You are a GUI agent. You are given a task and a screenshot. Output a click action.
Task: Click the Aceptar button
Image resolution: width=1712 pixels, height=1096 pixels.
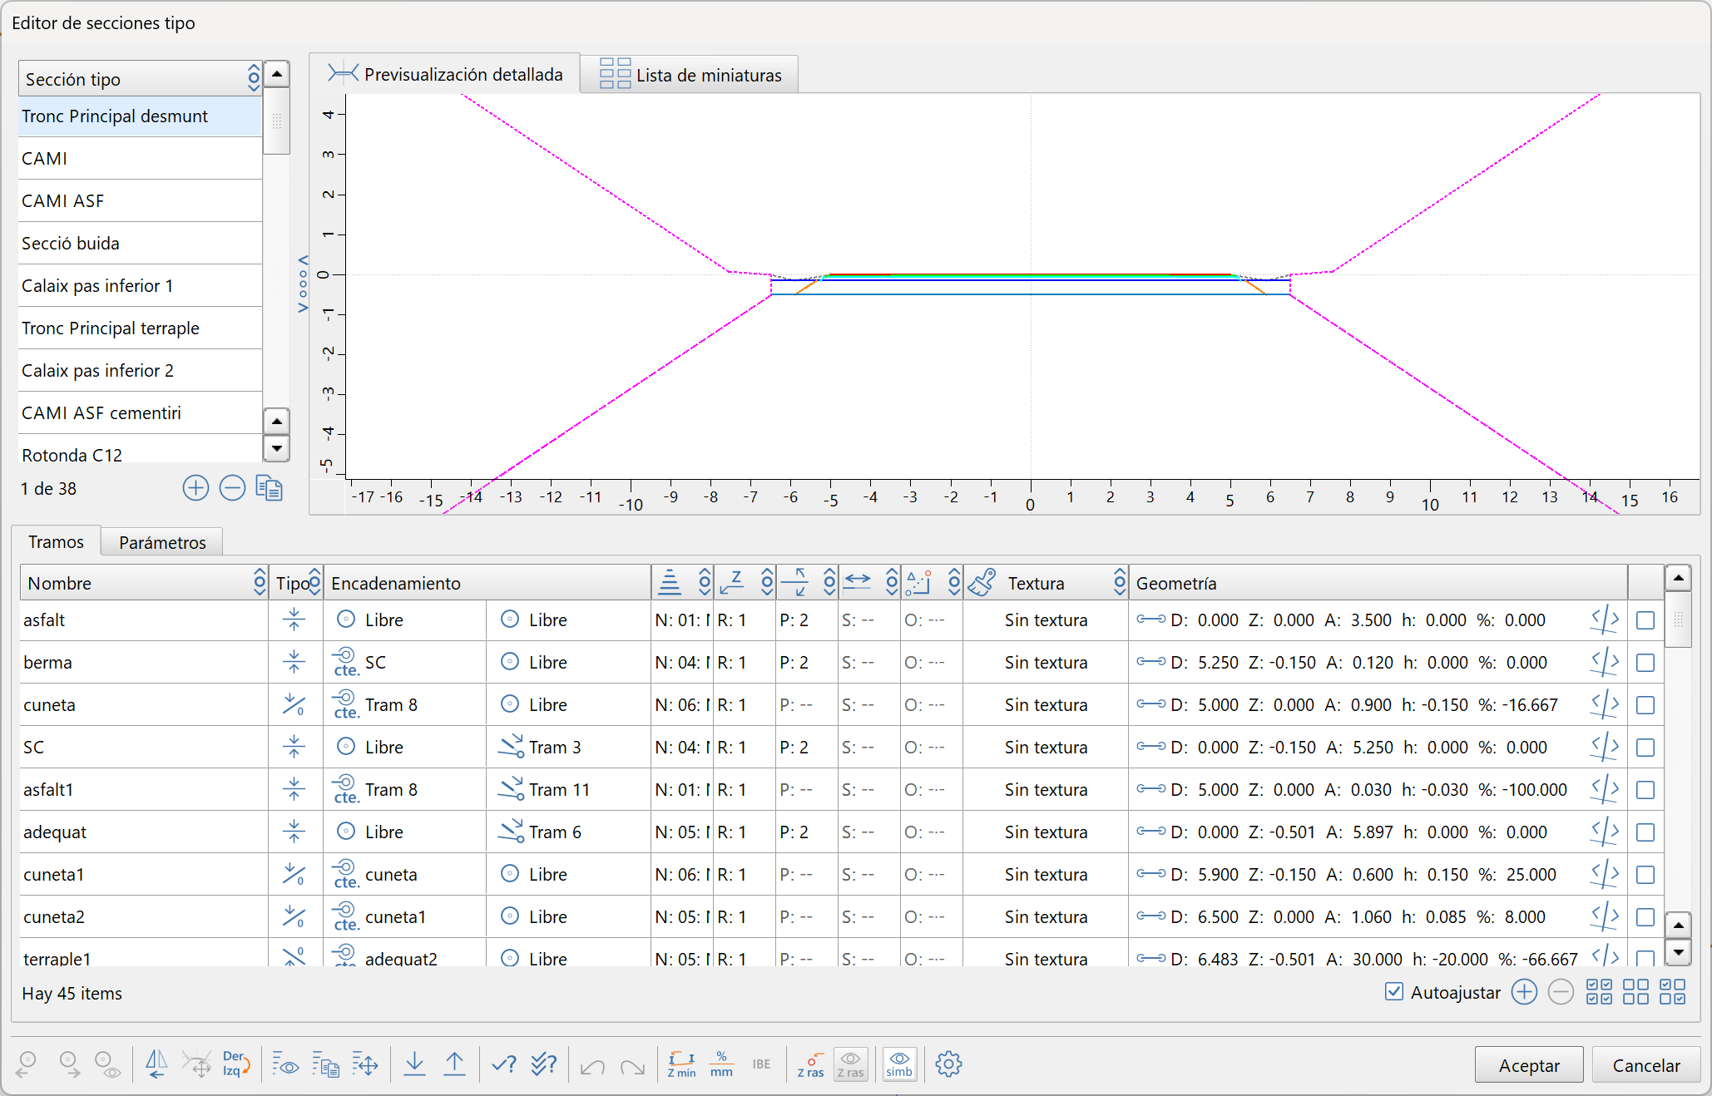tap(1528, 1065)
